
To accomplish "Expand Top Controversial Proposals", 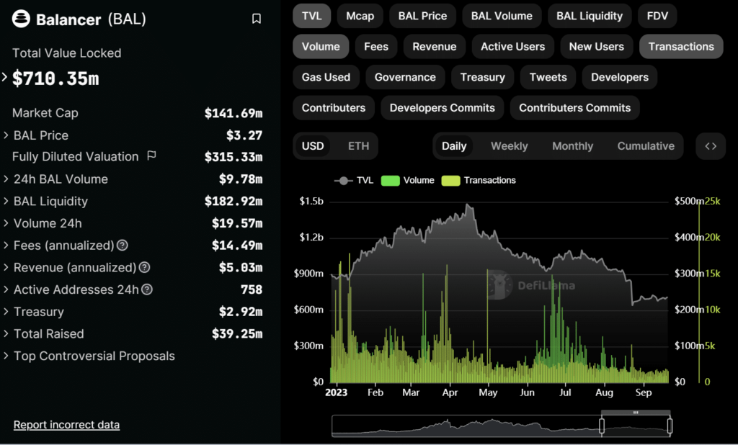I will click(6, 356).
